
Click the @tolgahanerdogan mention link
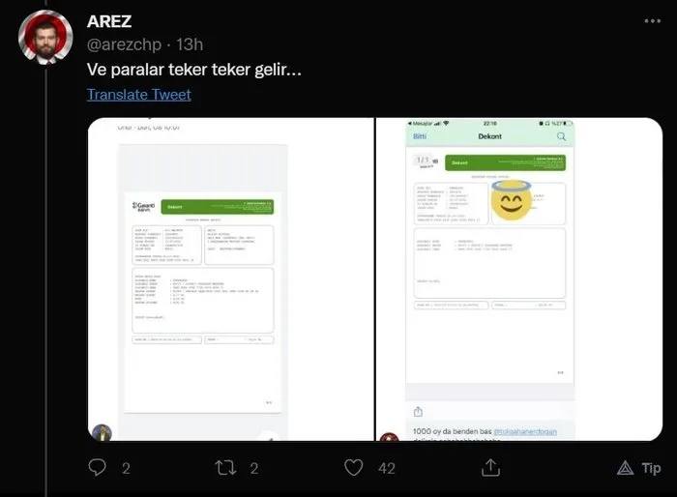pyautogui.click(x=525, y=431)
